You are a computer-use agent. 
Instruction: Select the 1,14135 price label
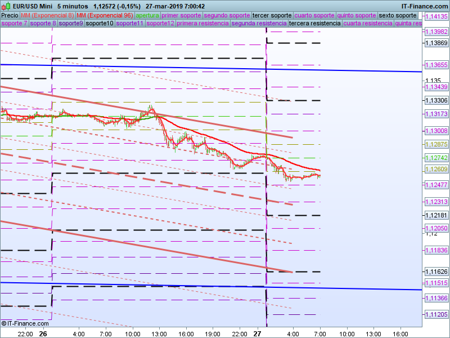pos(436,17)
